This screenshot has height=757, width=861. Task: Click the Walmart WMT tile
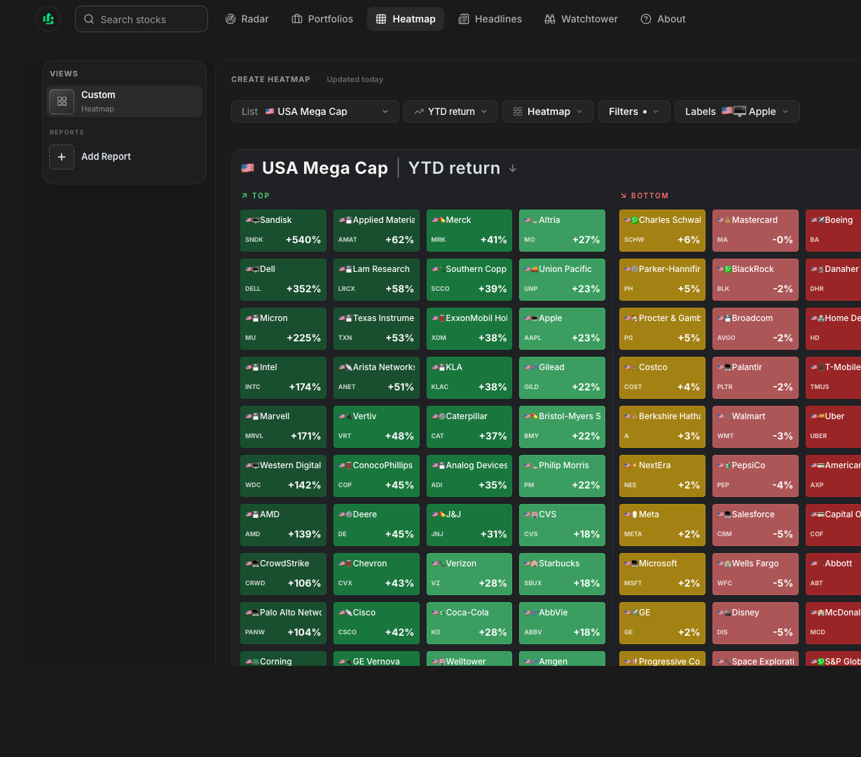pyautogui.click(x=755, y=426)
